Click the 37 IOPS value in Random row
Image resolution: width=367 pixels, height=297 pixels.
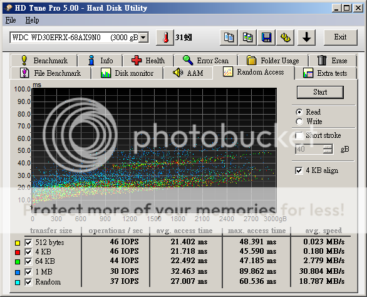click(x=125, y=281)
